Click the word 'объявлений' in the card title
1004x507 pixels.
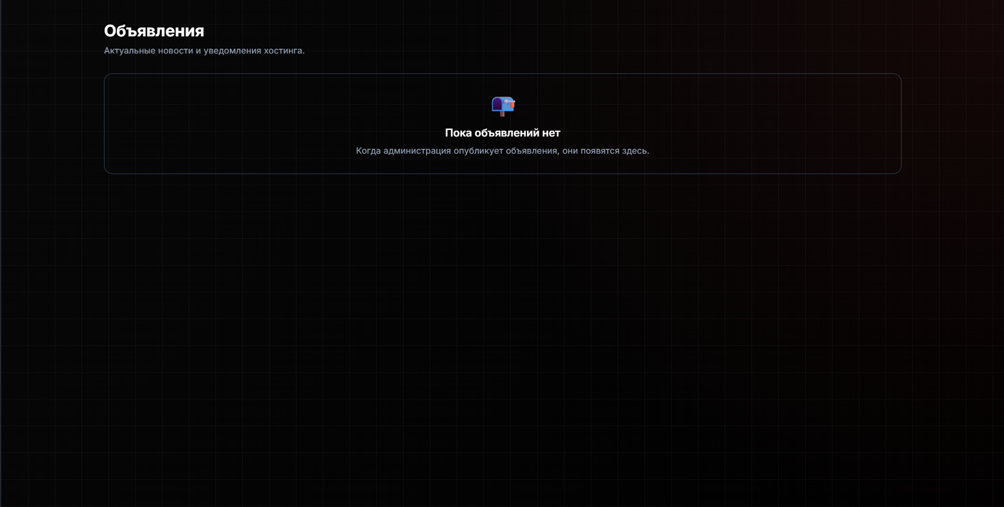[x=506, y=133]
